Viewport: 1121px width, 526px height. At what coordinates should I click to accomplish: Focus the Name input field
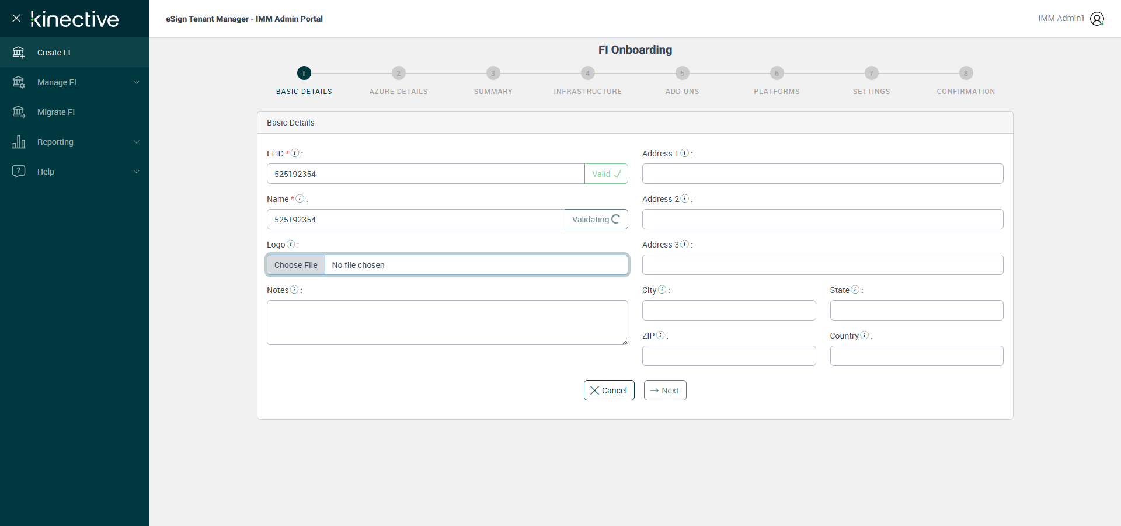click(416, 220)
